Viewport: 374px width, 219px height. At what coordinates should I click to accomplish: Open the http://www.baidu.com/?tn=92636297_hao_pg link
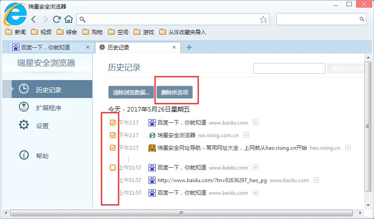(212, 180)
